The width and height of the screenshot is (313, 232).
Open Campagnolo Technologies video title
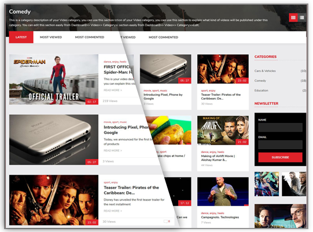220,217
